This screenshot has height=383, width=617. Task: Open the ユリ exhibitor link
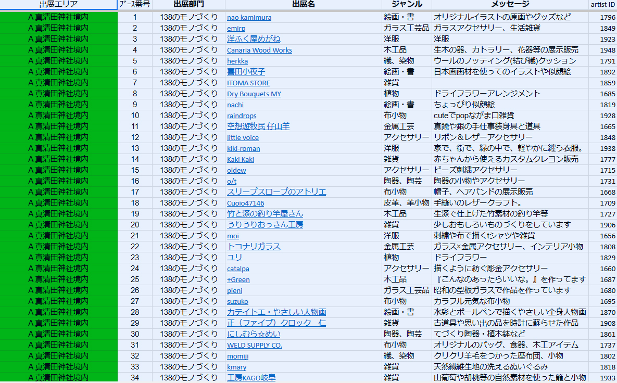(x=234, y=258)
